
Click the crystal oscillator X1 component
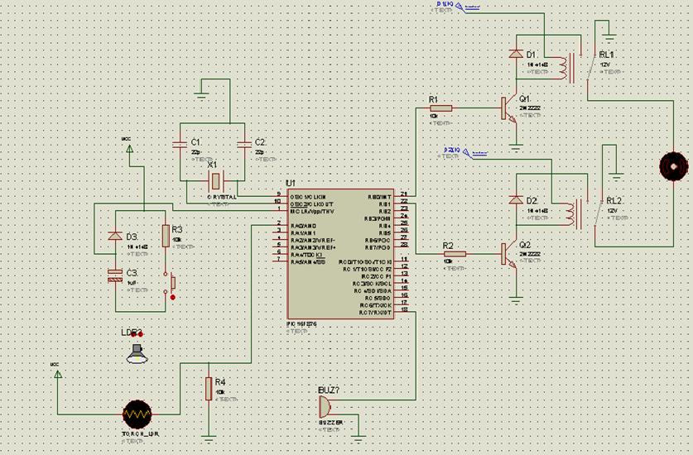click(x=215, y=180)
